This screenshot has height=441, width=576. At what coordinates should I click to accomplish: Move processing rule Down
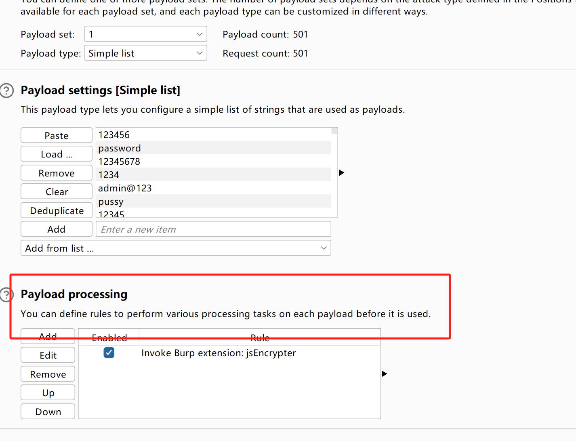(x=48, y=412)
